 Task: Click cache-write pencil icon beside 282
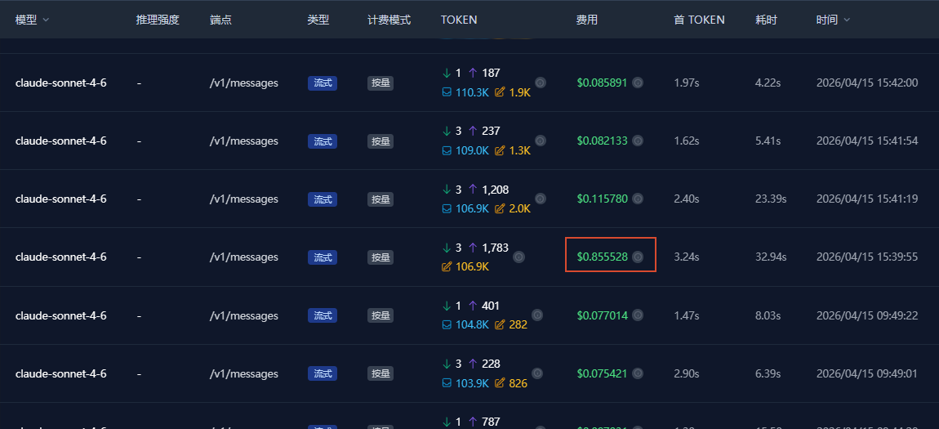500,325
